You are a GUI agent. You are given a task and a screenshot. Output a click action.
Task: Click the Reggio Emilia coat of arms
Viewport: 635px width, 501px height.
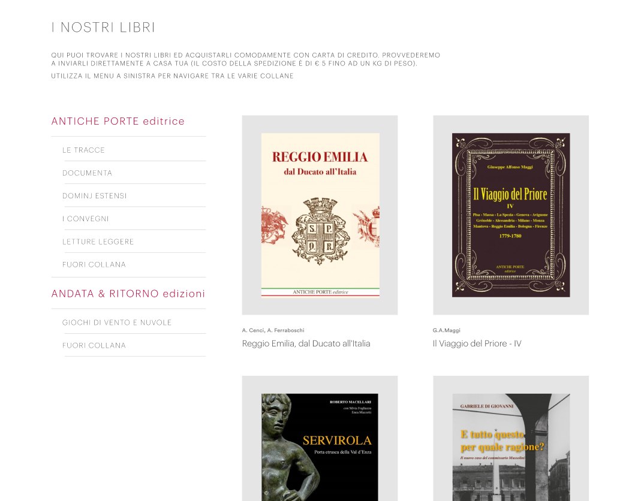click(320, 231)
